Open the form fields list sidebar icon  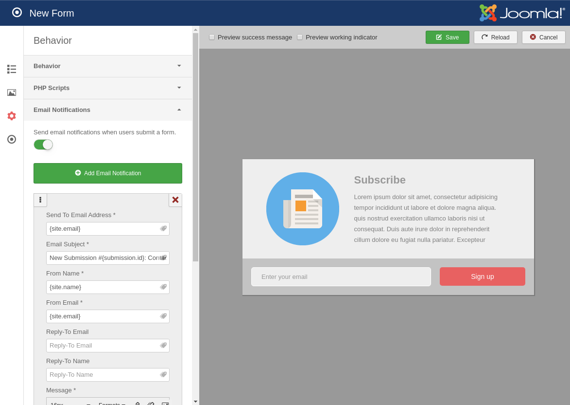pos(12,69)
